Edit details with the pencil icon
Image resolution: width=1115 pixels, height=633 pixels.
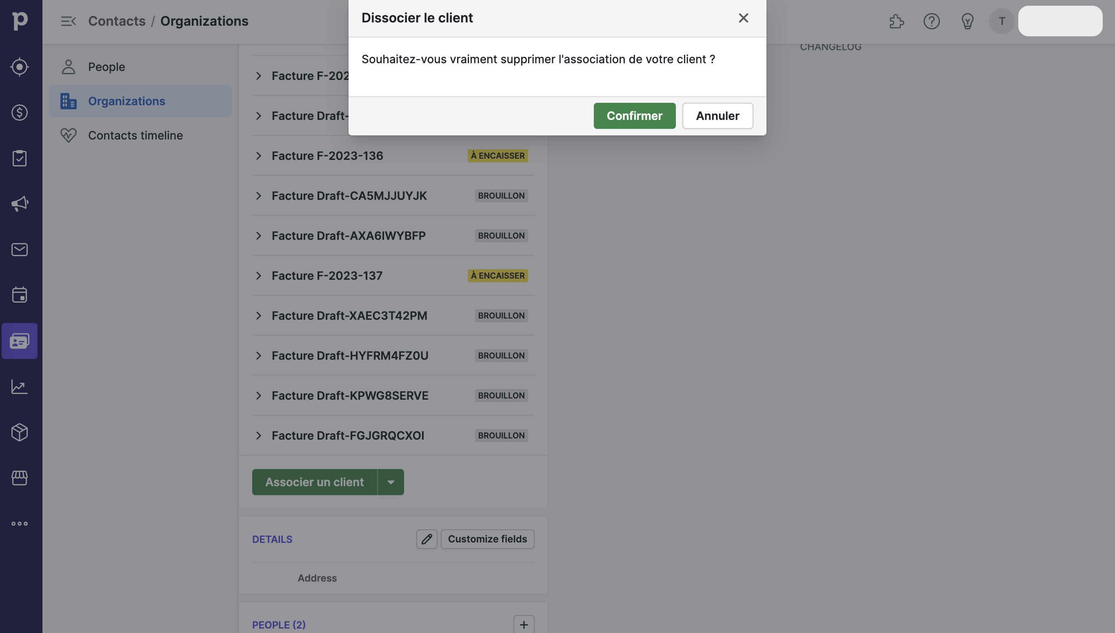(426, 539)
